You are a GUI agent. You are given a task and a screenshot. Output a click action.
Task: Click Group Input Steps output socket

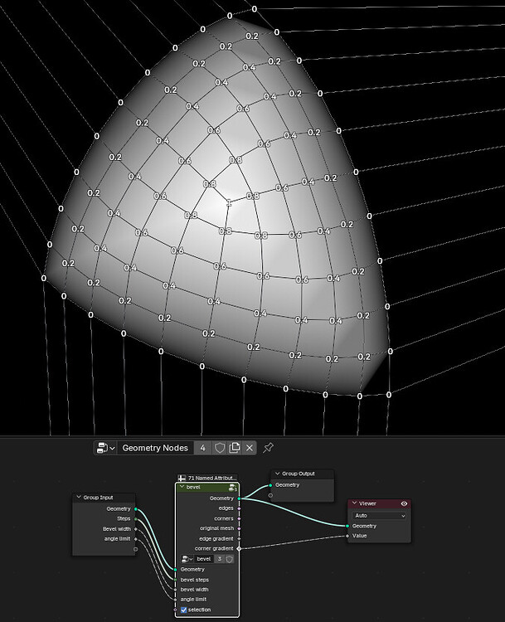pyautogui.click(x=136, y=519)
